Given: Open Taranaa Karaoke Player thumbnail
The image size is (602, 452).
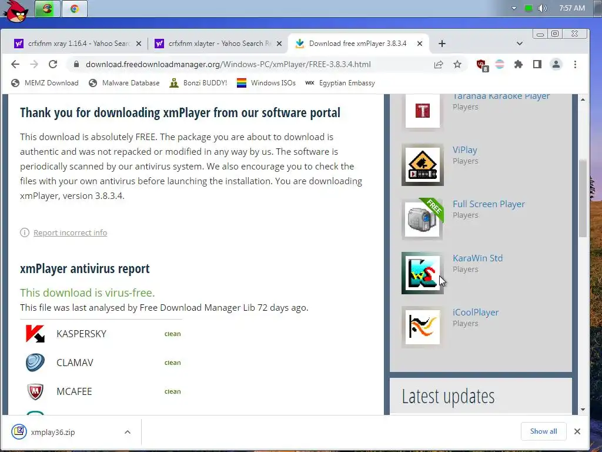Looking at the screenshot, I should [422, 111].
